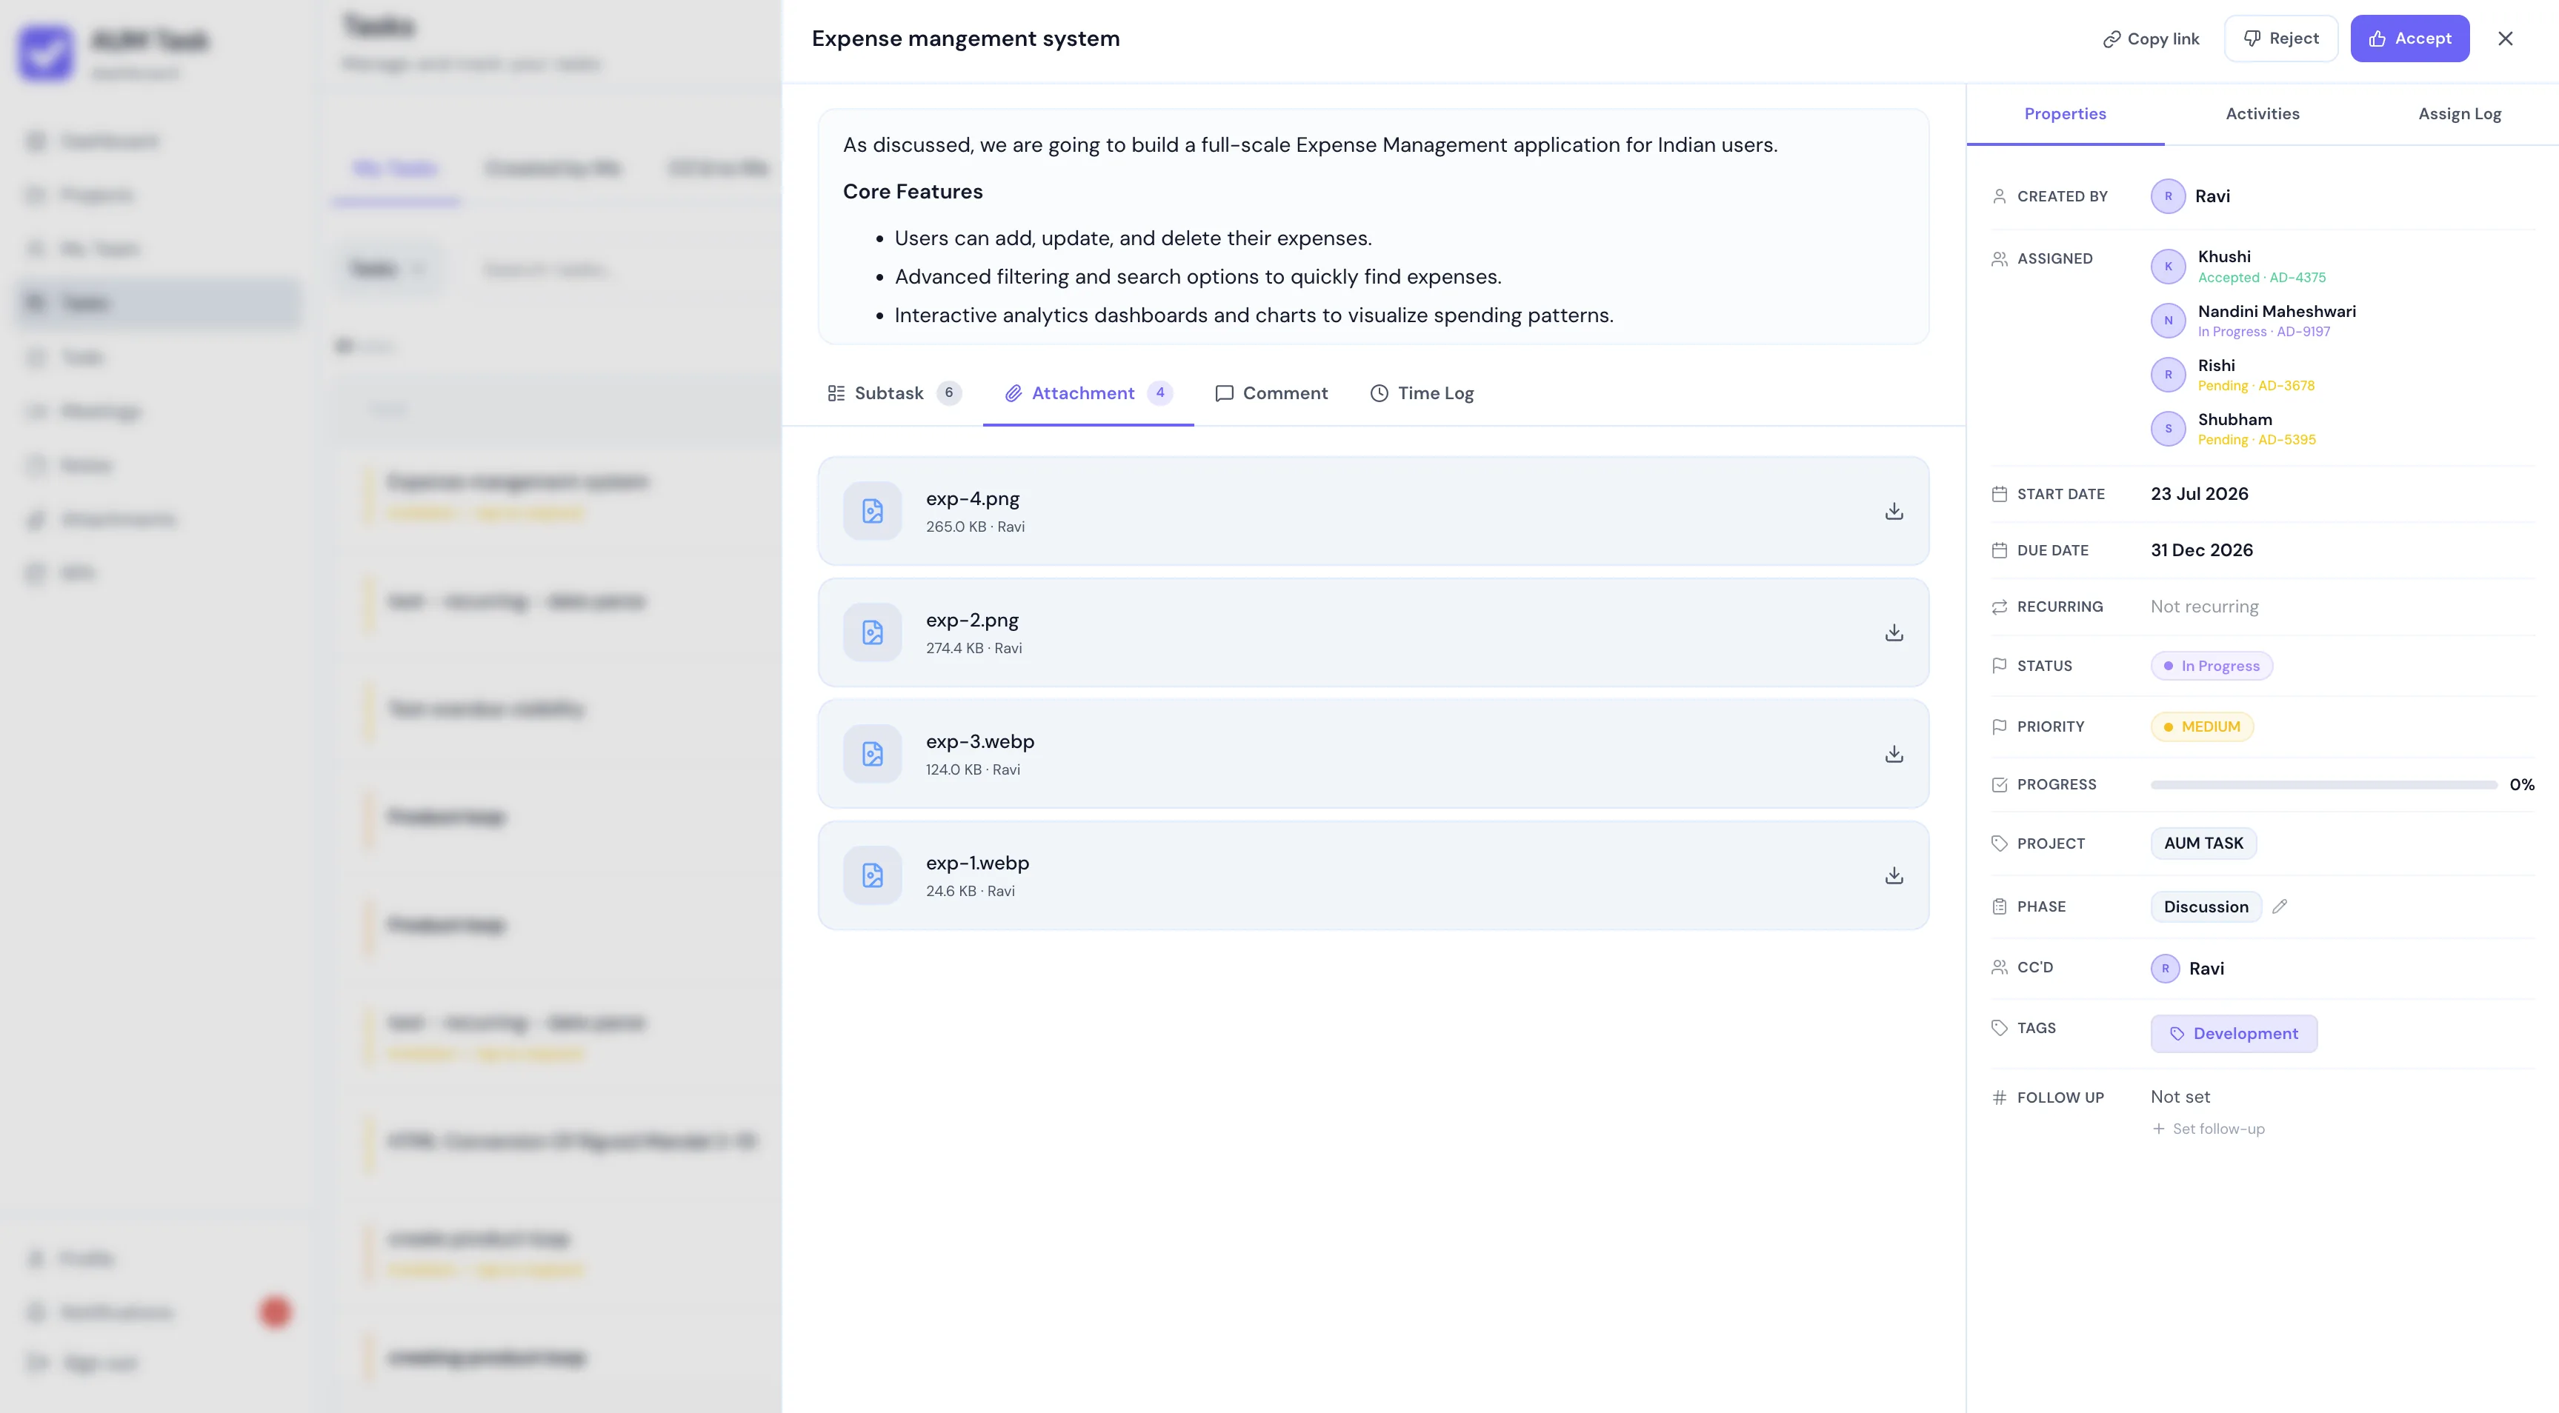Switch to the Time Log tab

(x=1422, y=393)
